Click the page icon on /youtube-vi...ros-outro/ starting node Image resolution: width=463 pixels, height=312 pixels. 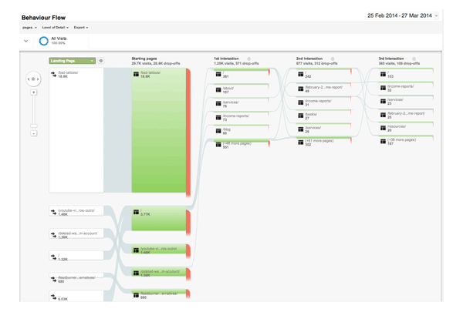[136, 250]
